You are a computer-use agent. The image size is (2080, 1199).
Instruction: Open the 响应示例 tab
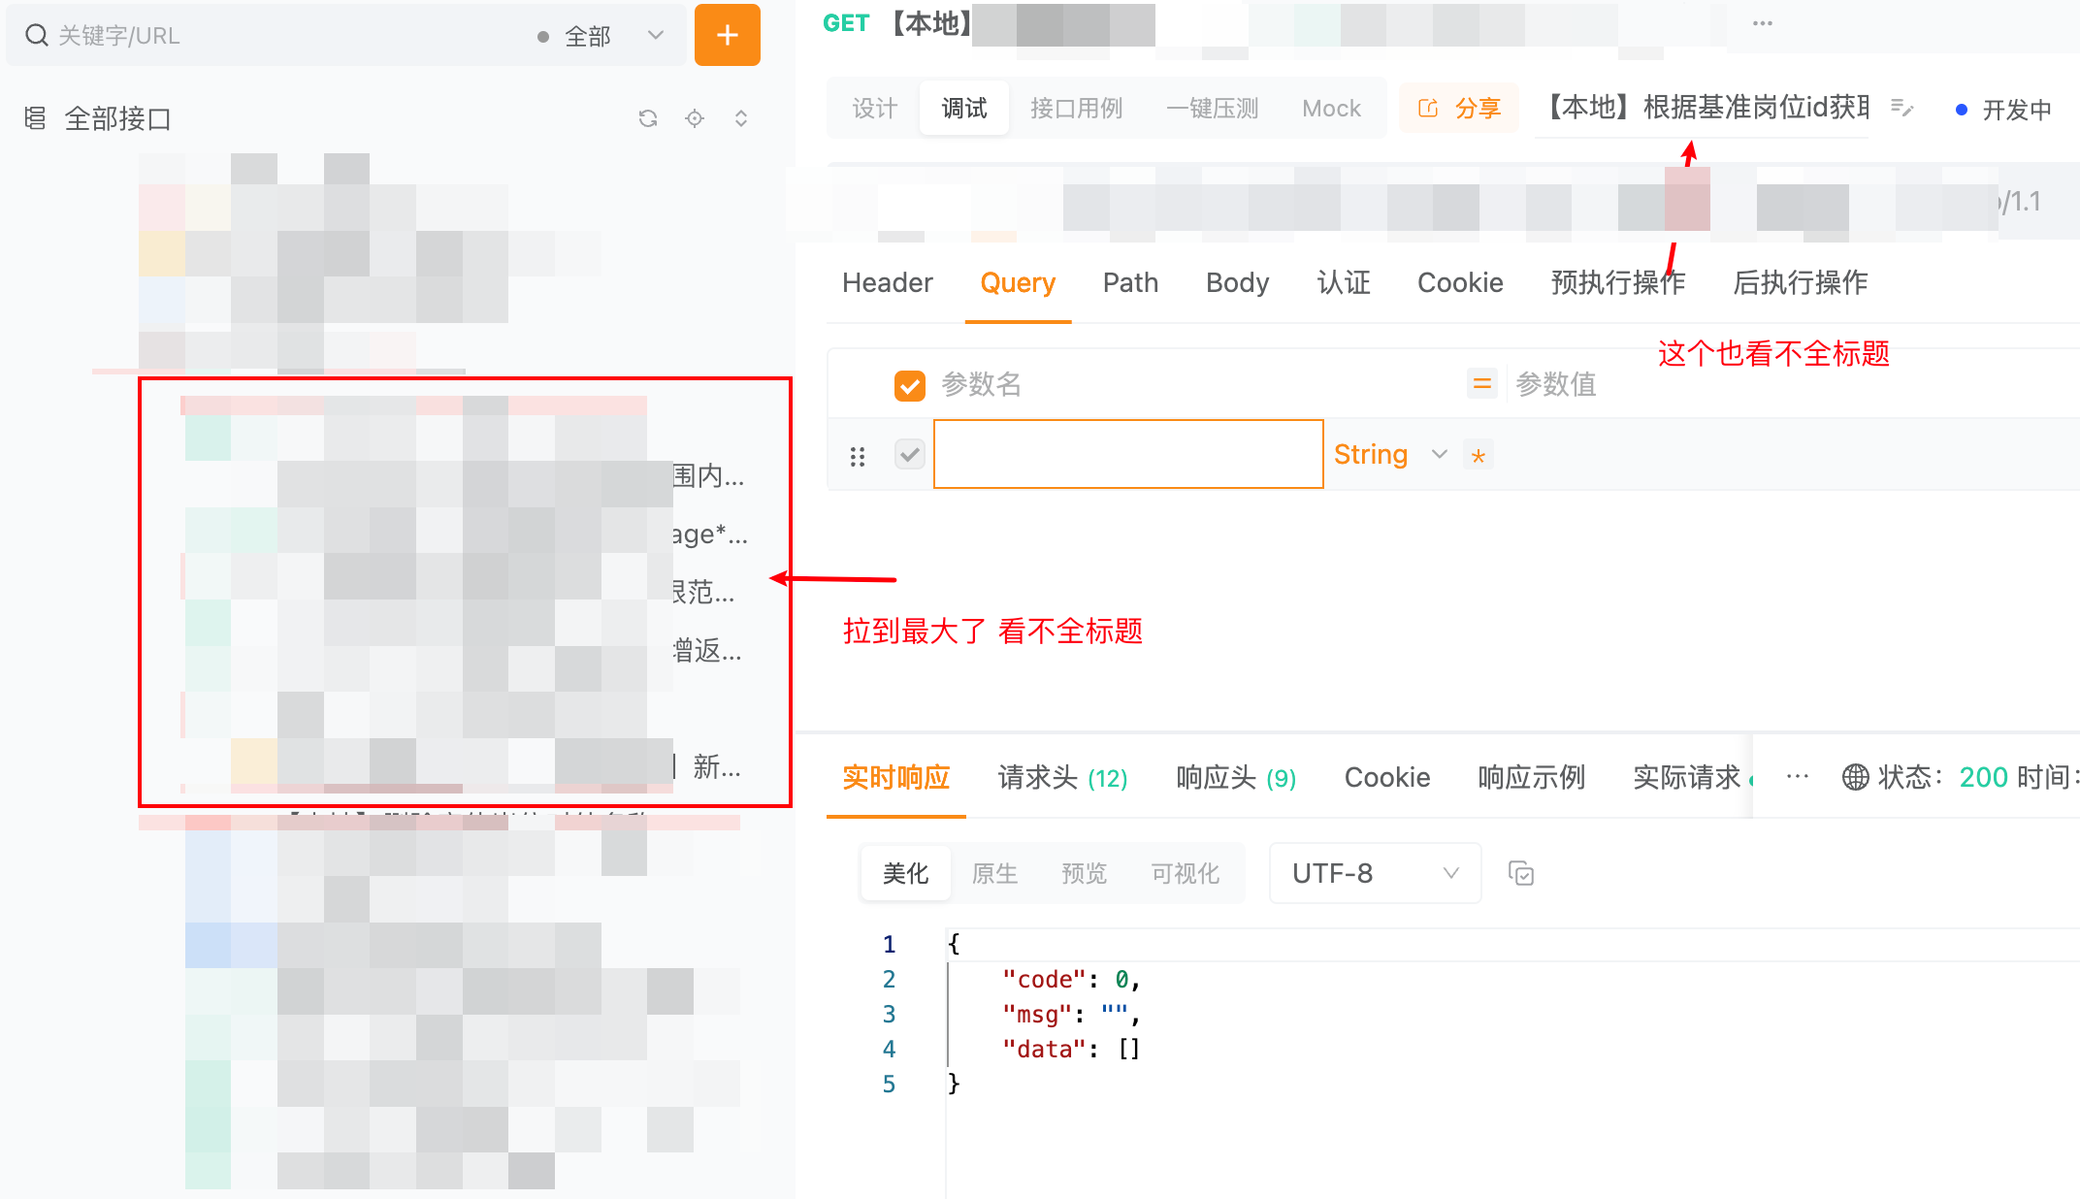coord(1531,777)
